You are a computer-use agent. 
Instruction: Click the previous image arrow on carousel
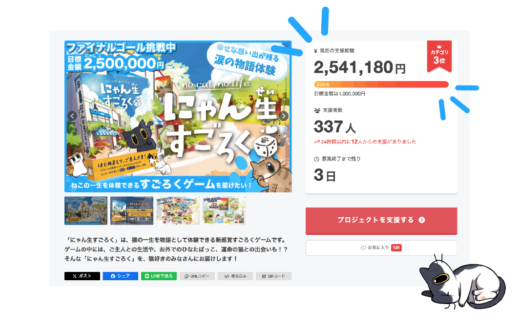(x=72, y=116)
